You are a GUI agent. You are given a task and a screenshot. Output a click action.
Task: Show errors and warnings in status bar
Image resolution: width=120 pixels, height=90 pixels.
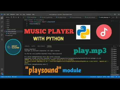[14, 77]
